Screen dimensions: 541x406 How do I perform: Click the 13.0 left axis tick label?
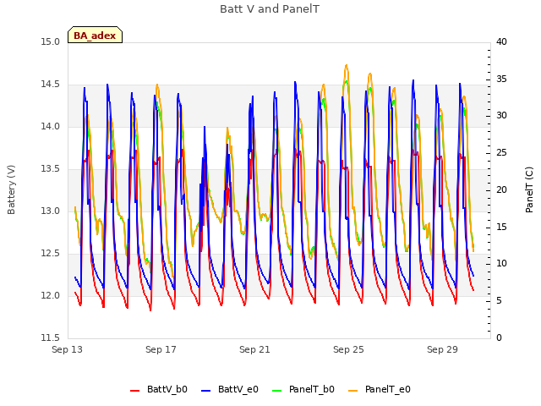coord(51,211)
